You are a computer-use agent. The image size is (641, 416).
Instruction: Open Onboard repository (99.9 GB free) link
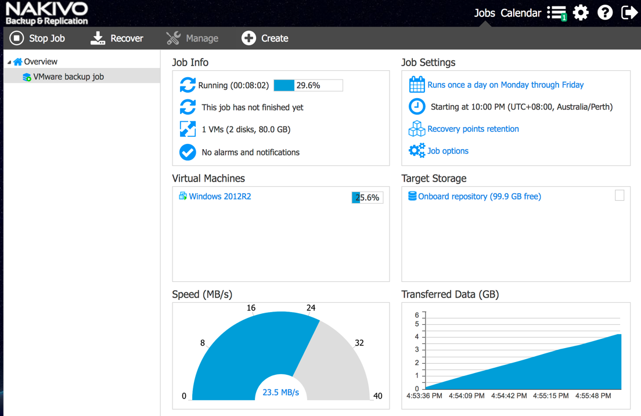(480, 197)
